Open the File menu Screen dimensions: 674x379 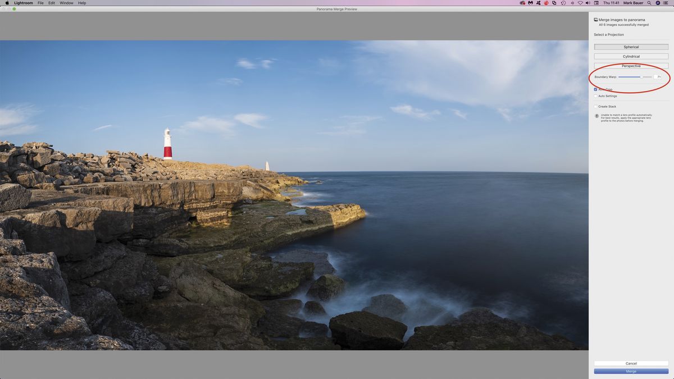[40, 3]
